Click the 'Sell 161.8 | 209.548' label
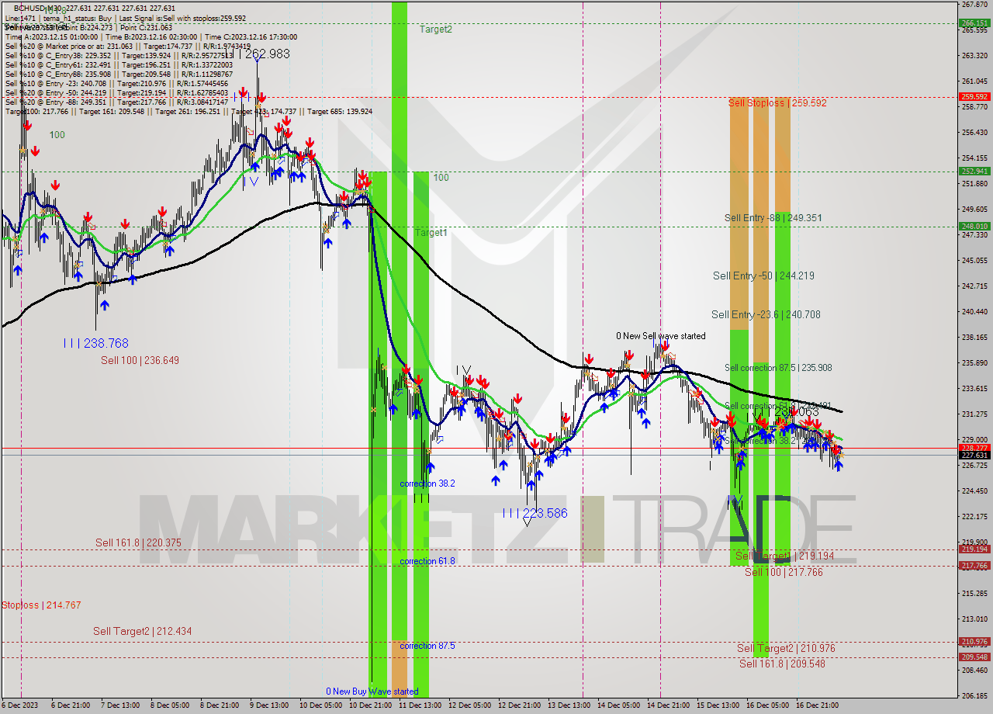The image size is (993, 714). coord(782,664)
